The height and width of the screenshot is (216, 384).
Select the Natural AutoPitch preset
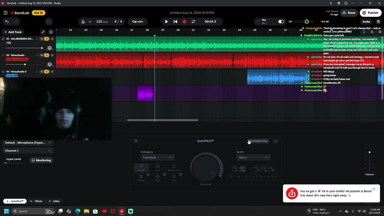click(141, 178)
